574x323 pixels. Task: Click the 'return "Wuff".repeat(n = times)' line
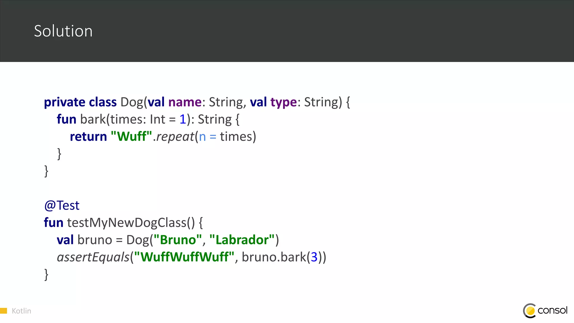(163, 137)
